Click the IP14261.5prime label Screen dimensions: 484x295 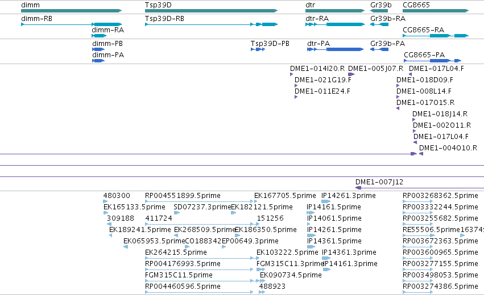[334, 230]
